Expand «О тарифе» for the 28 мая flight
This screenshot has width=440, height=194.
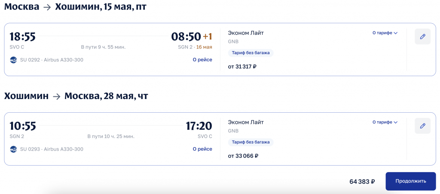pos(385,122)
